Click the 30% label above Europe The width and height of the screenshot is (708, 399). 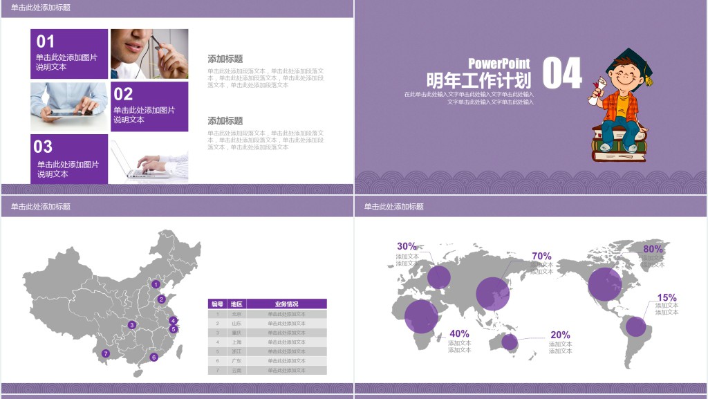click(x=407, y=246)
